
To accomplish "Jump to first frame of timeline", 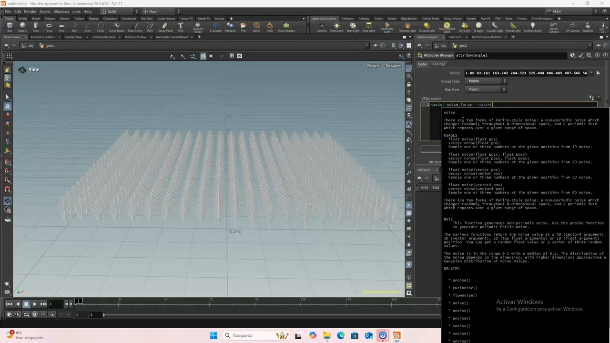I will point(9,304).
